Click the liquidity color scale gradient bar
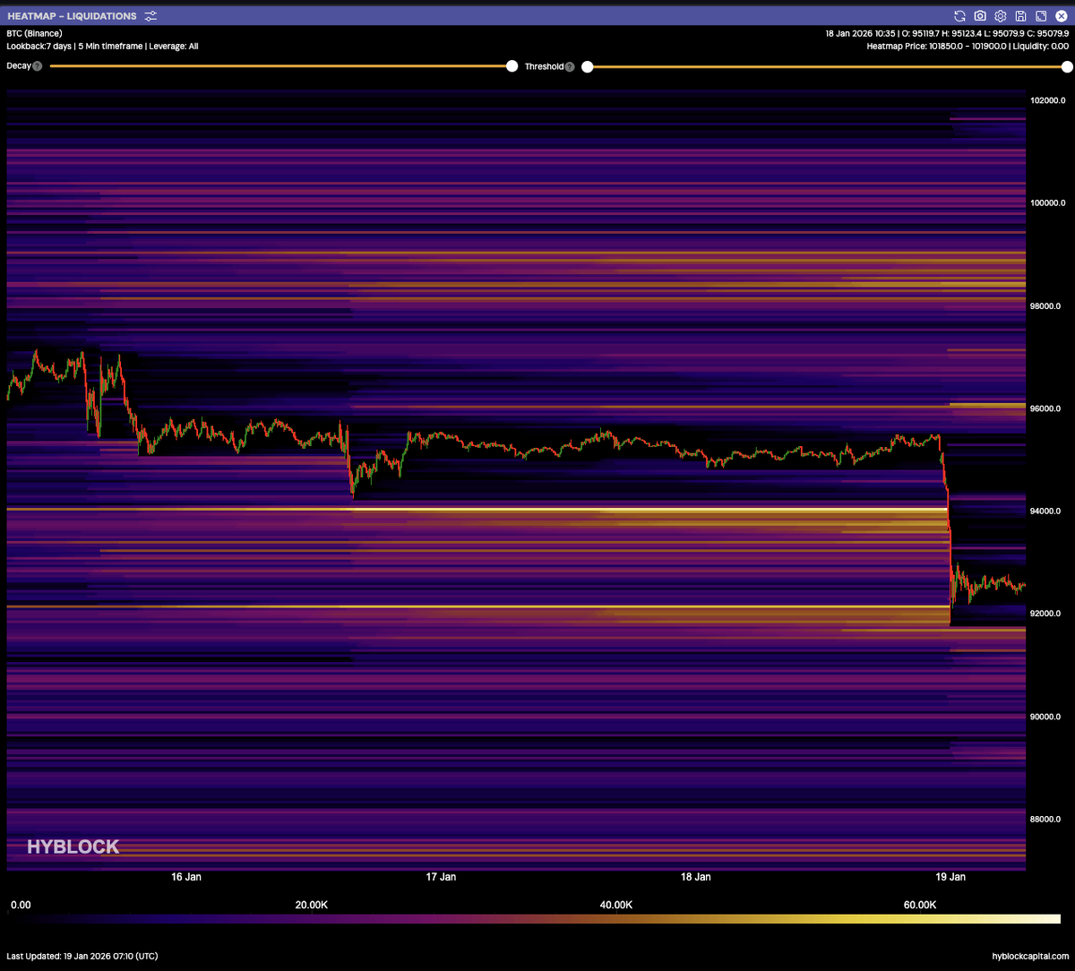The width and height of the screenshot is (1075, 971). click(x=533, y=919)
